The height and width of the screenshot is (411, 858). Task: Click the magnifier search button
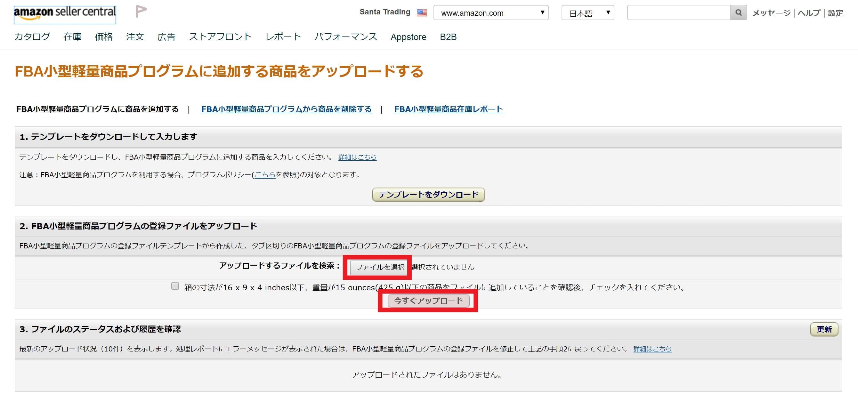[739, 13]
